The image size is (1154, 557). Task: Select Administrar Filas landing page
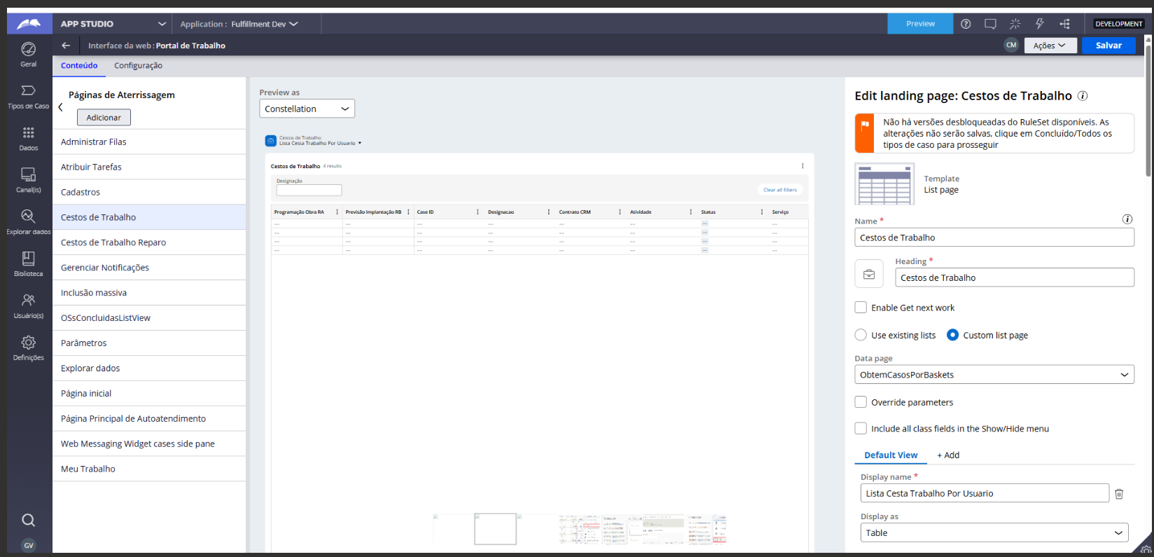click(149, 142)
